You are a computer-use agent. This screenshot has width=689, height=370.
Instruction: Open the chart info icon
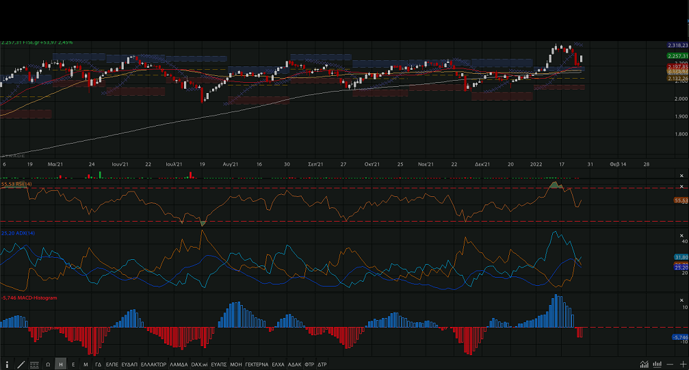point(8,365)
